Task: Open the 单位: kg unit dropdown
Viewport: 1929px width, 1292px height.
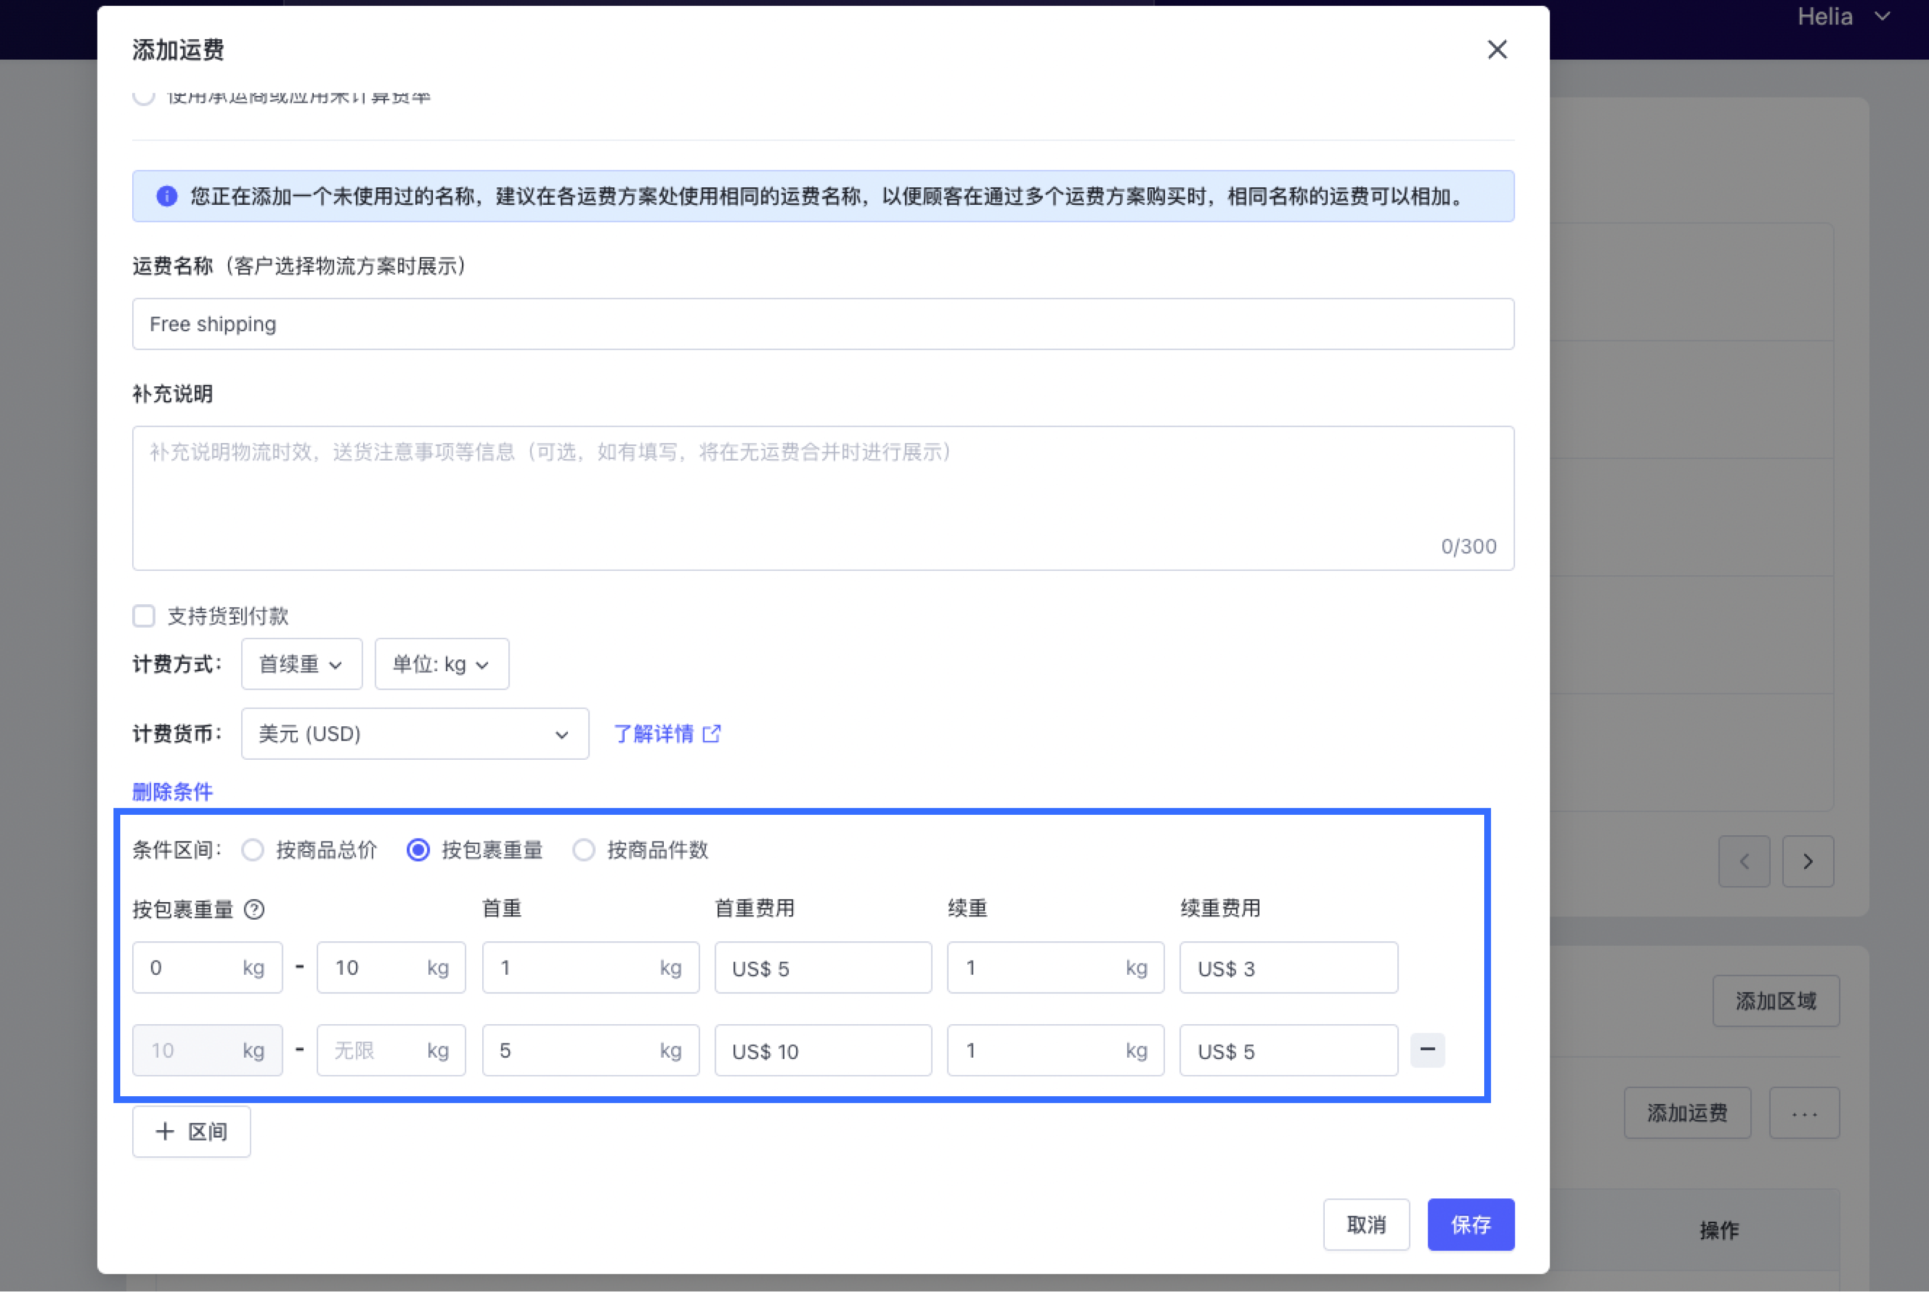Action: (x=441, y=664)
